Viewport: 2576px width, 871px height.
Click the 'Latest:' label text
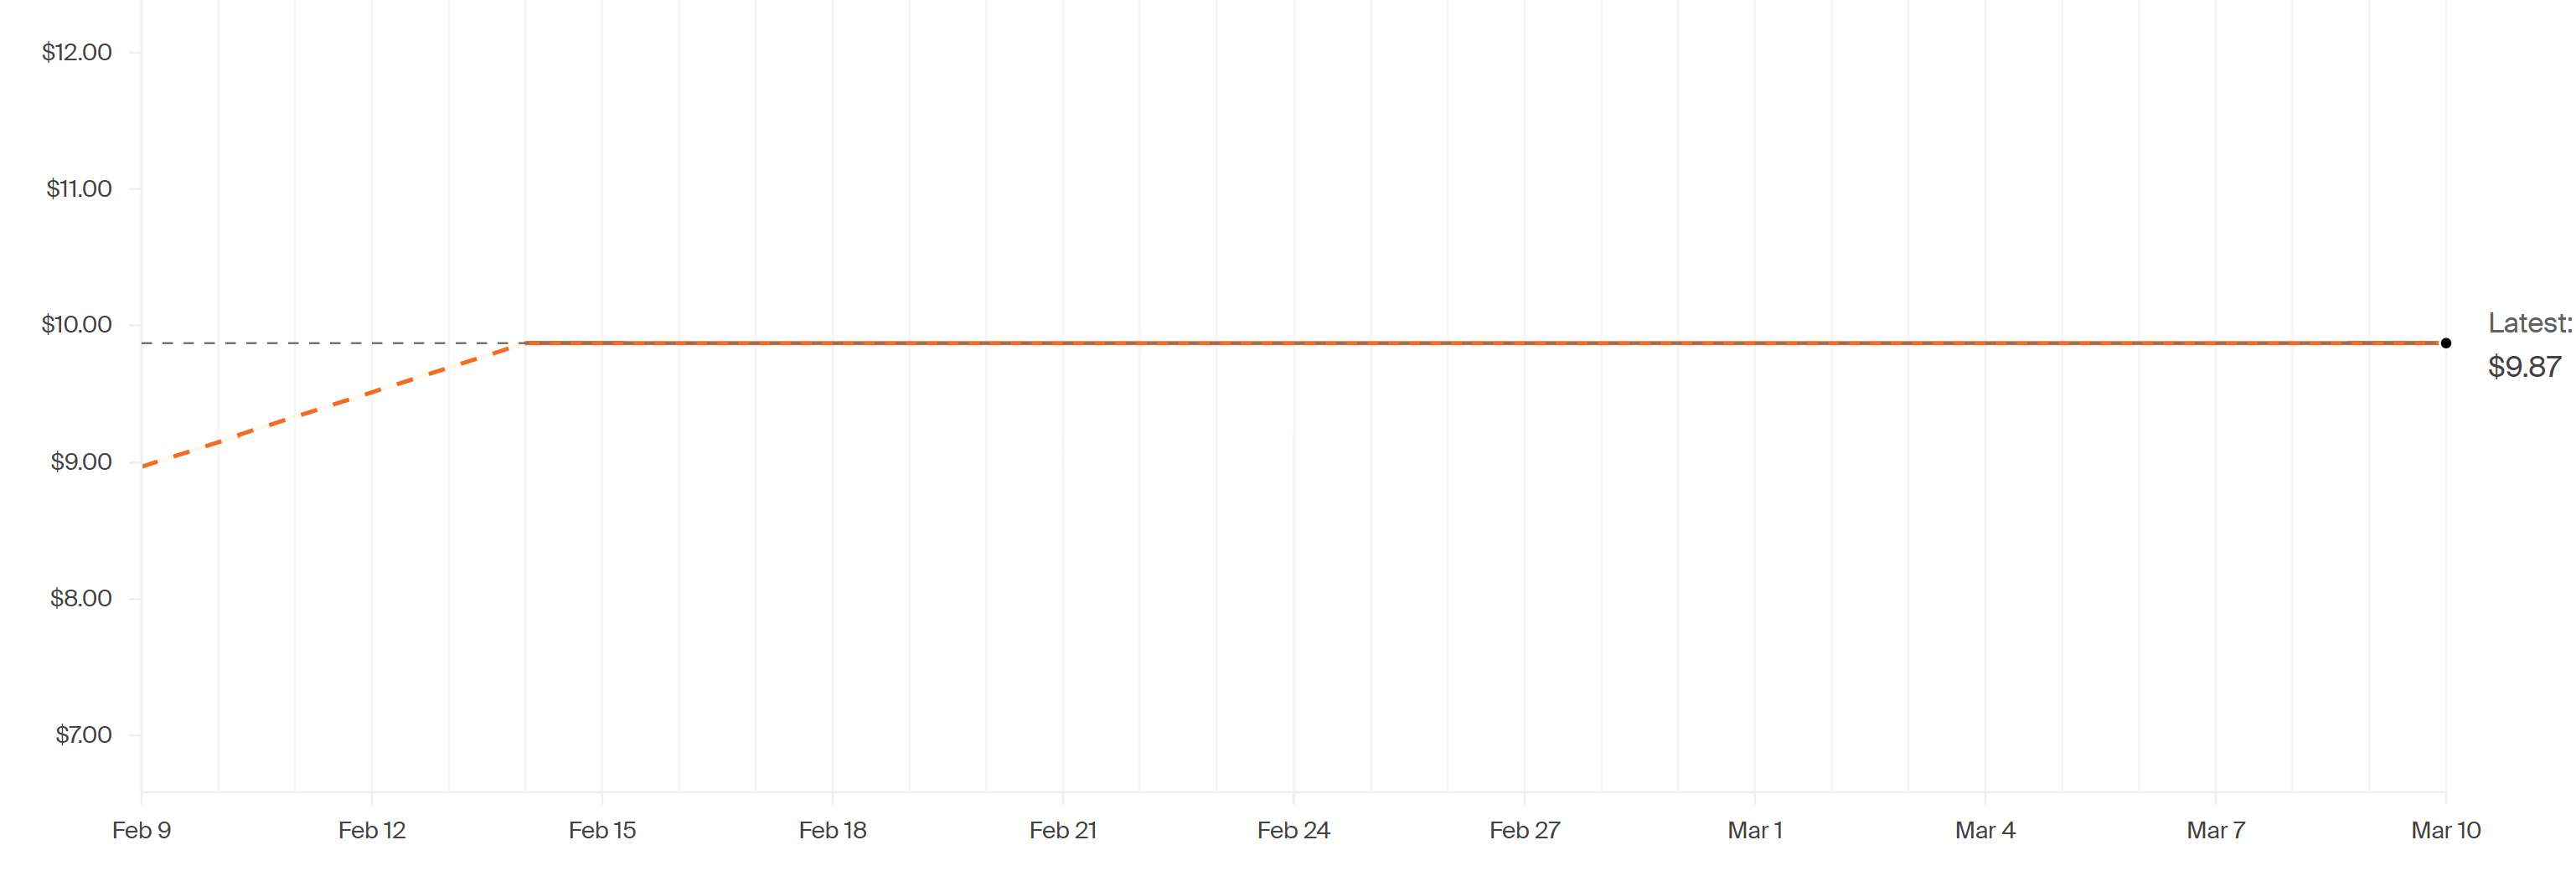(x=2528, y=323)
